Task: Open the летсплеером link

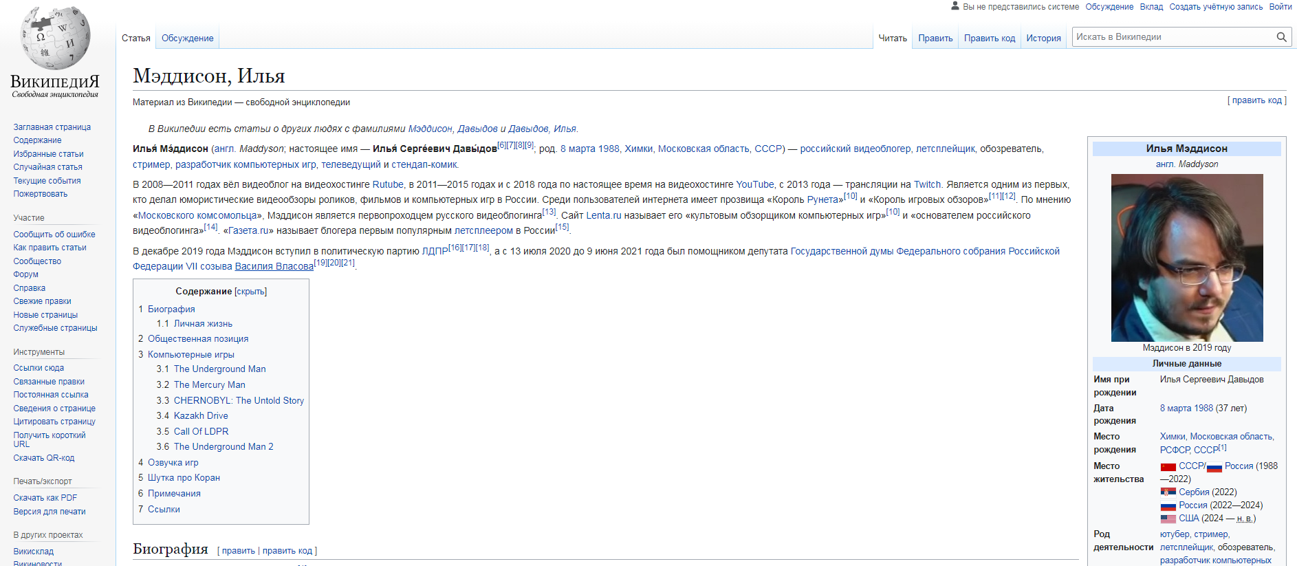Action: click(483, 231)
